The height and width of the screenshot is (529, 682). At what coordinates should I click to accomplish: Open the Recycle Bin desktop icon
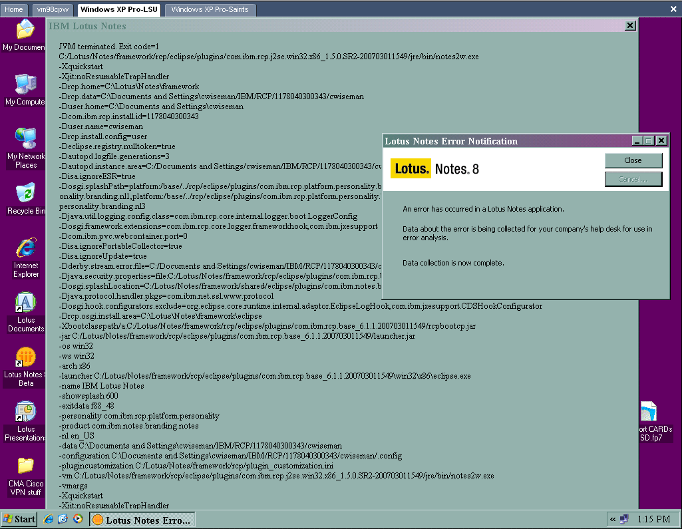click(26, 199)
